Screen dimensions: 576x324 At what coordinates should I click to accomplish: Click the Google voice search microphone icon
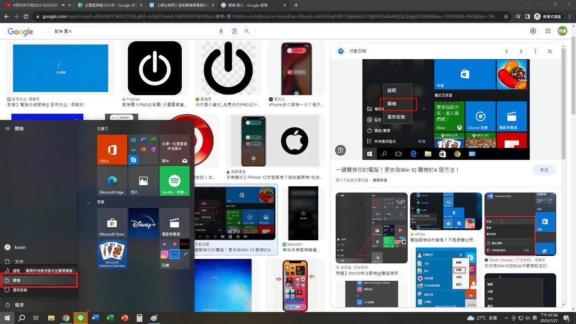pyautogui.click(x=221, y=31)
